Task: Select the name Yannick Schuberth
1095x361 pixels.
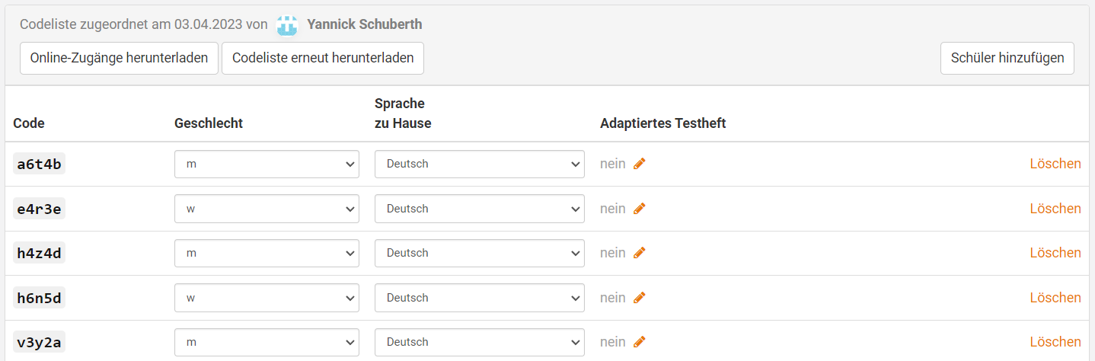Action: (x=365, y=24)
